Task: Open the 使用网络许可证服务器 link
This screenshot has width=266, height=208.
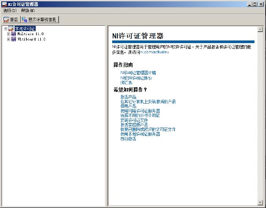Action: click(x=140, y=111)
